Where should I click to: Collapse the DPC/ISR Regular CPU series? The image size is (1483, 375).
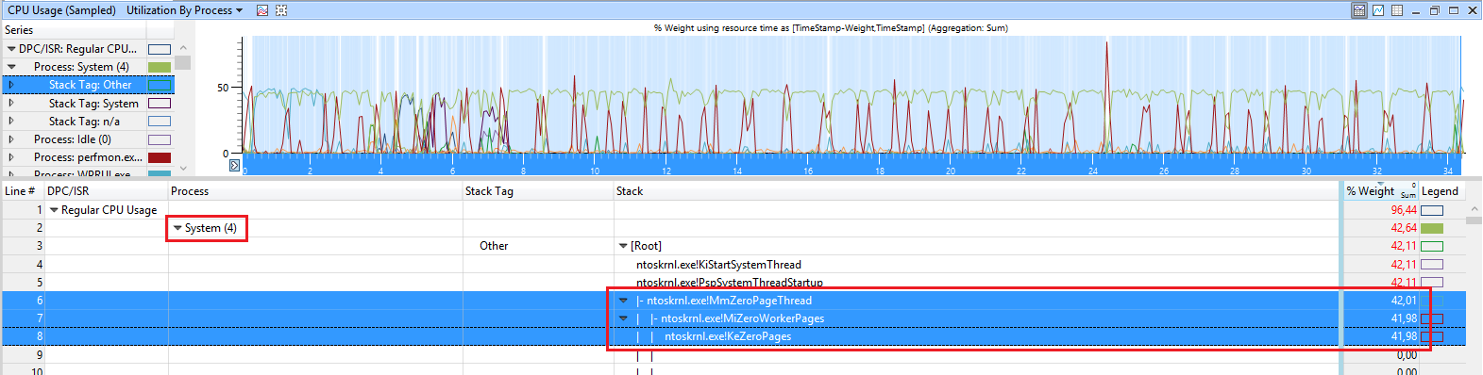tap(11, 49)
